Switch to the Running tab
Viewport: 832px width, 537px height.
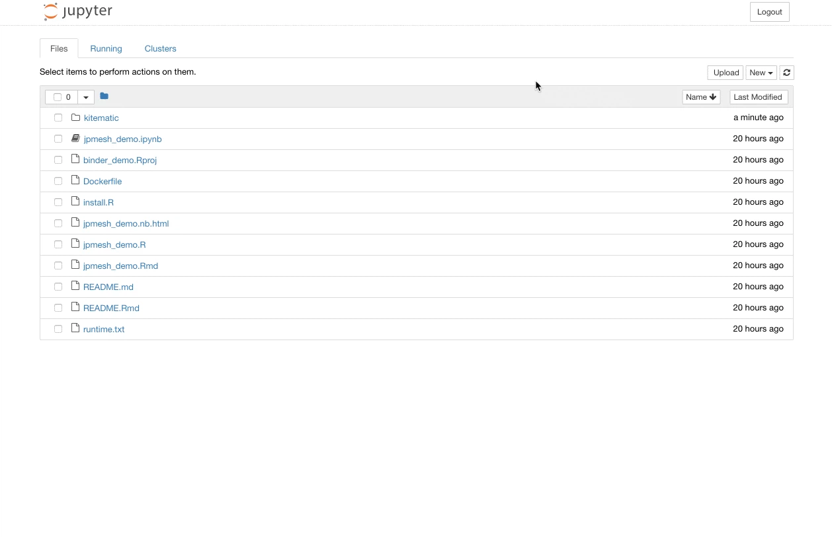coord(106,48)
